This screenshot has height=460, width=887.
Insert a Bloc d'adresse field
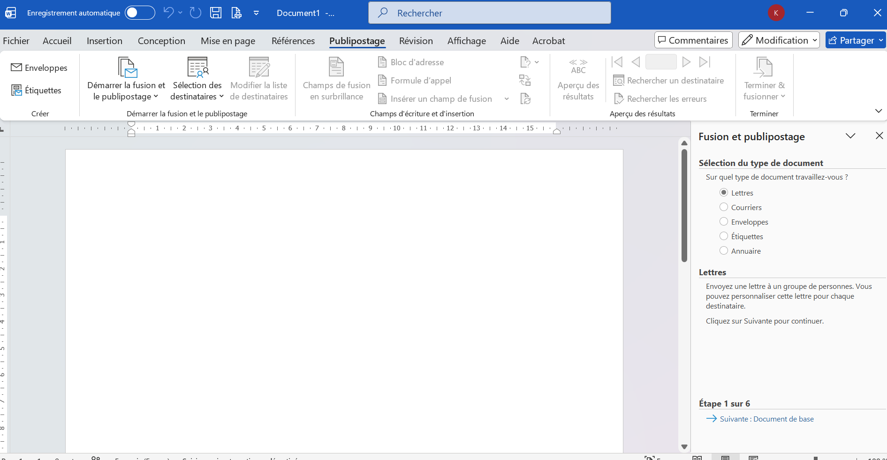(411, 62)
